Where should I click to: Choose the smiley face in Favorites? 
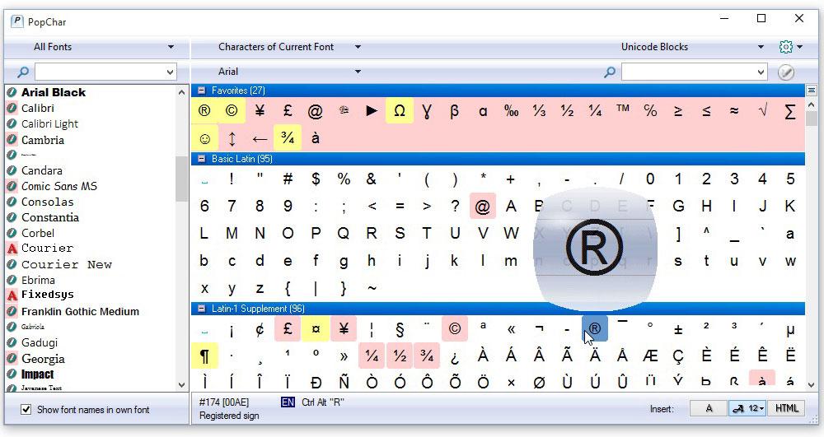(x=204, y=138)
